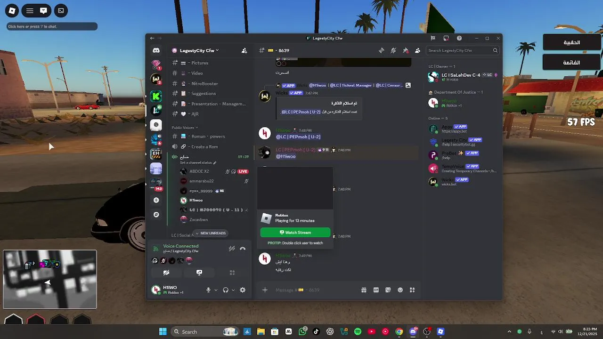Edit voice channel status pencil

(x=215, y=163)
